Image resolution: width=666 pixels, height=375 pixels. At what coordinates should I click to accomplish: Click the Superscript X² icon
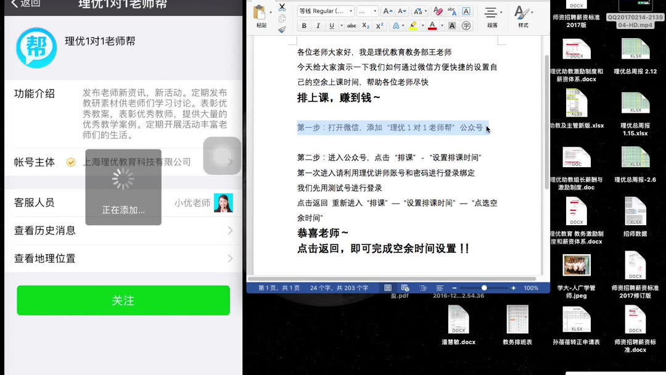pyautogui.click(x=380, y=25)
